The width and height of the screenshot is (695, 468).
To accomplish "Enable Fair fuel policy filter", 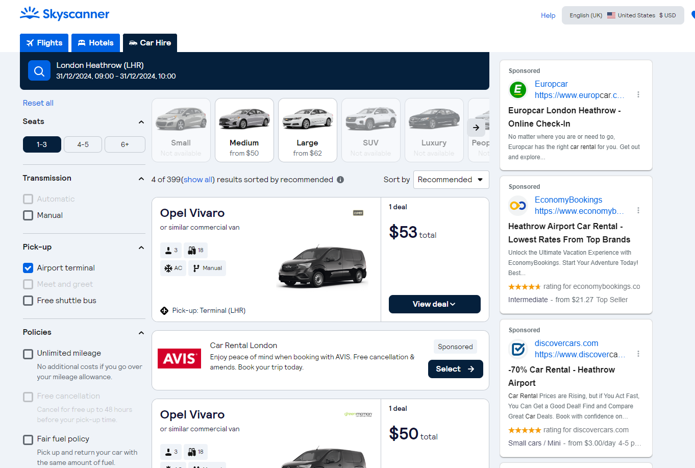I will (28, 439).
